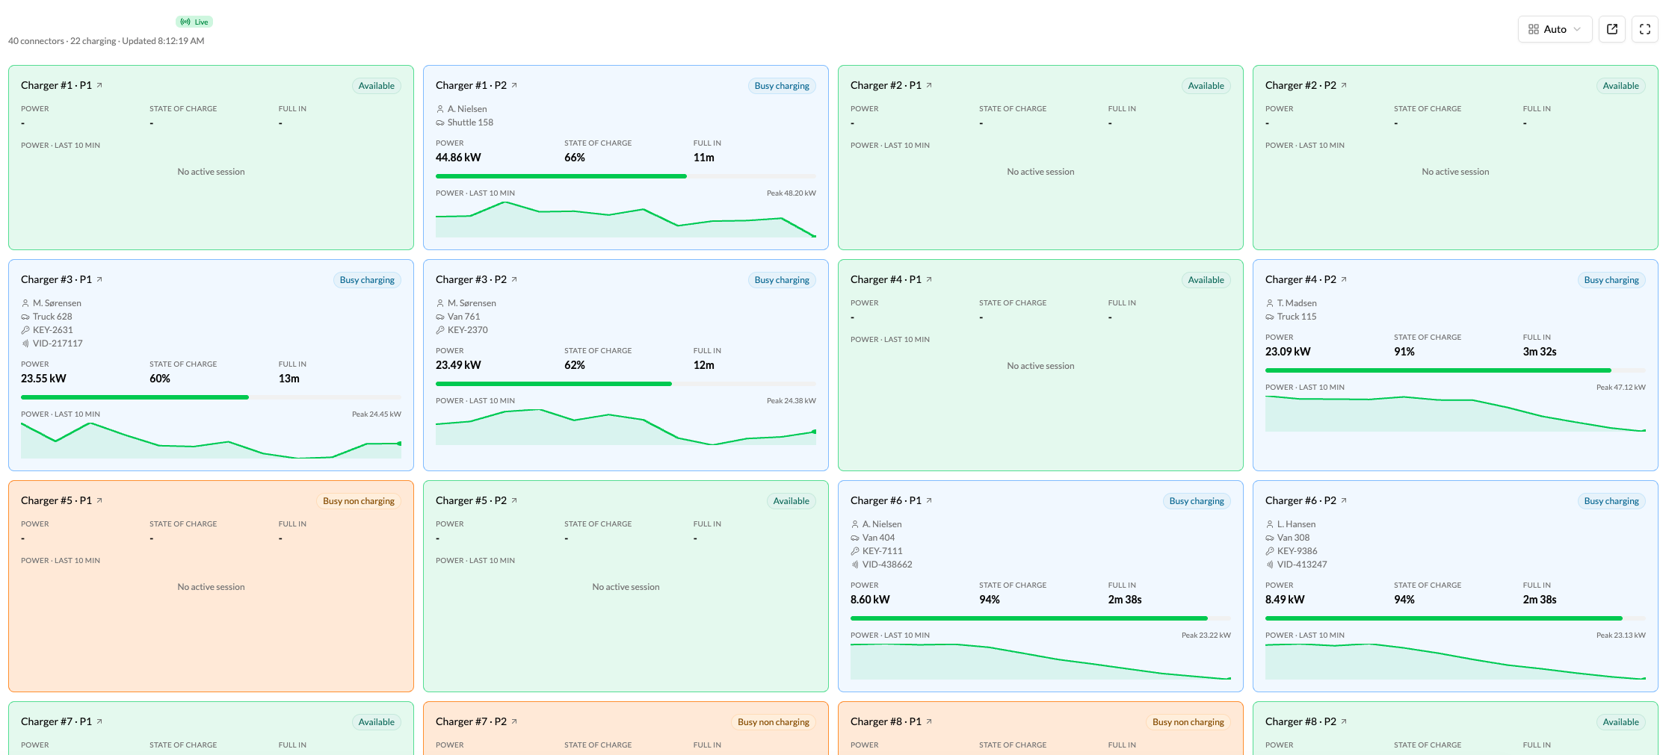Open Charger #1 · P2 external link icon
Image resolution: width=1663 pixels, height=755 pixels.
click(514, 85)
